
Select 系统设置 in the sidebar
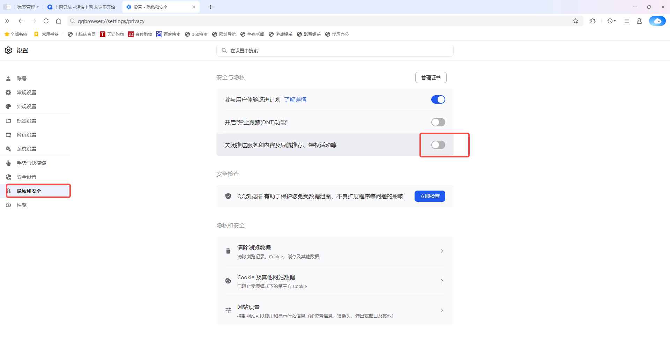[x=26, y=148]
